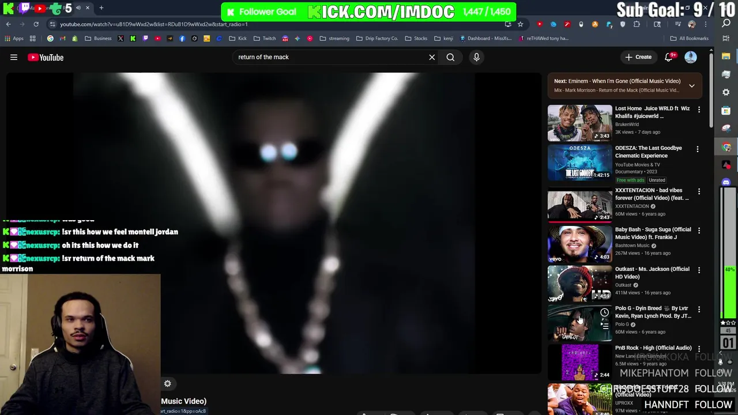Screen dimensions: 738x415
Task: Open the Lost Home Juice WRLD thumbnail
Action: pyautogui.click(x=579, y=123)
